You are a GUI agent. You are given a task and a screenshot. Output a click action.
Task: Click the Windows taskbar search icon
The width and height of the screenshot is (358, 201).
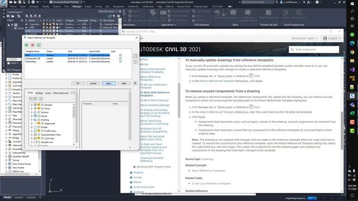coord(352,11)
